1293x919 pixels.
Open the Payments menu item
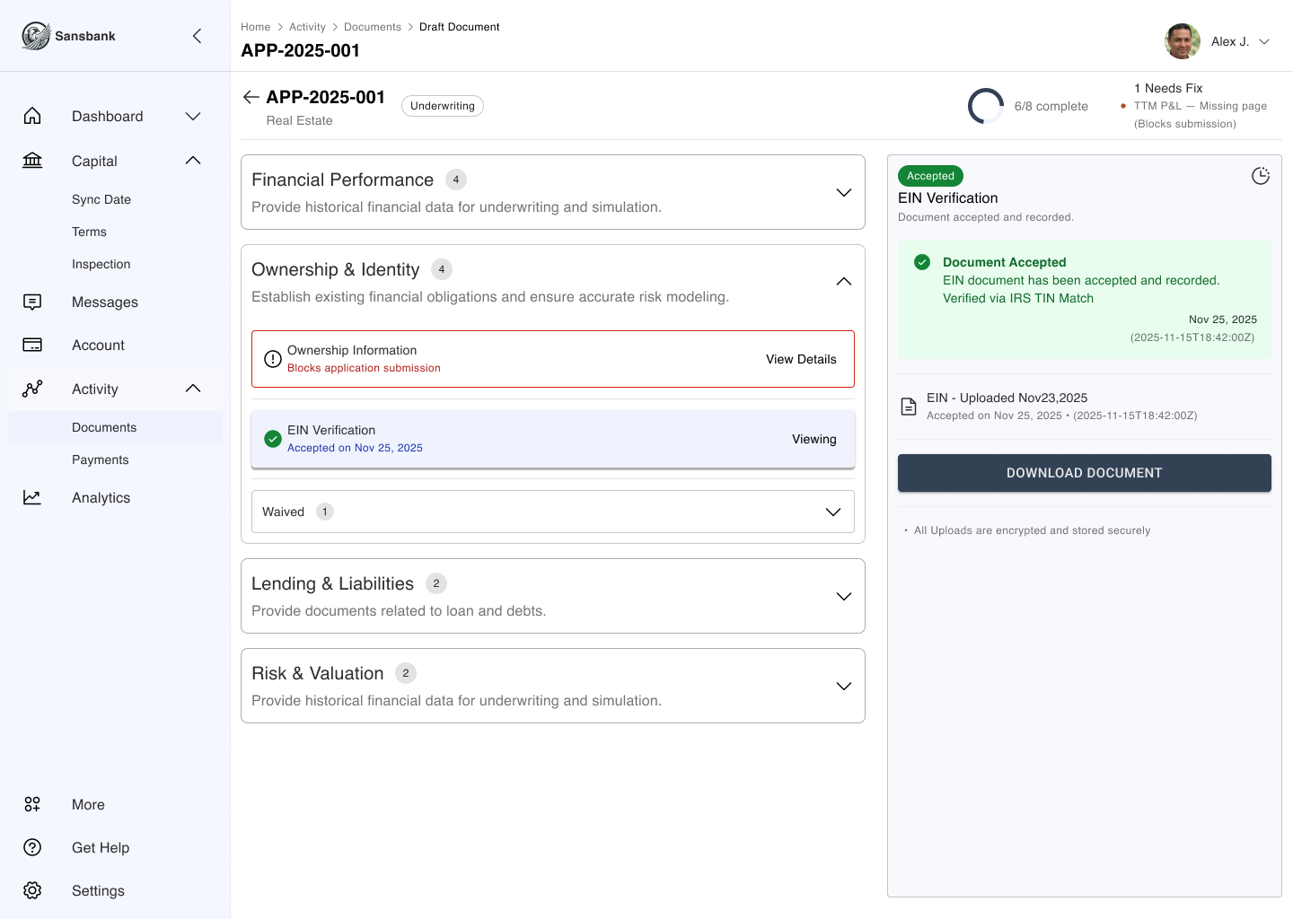[x=101, y=459]
